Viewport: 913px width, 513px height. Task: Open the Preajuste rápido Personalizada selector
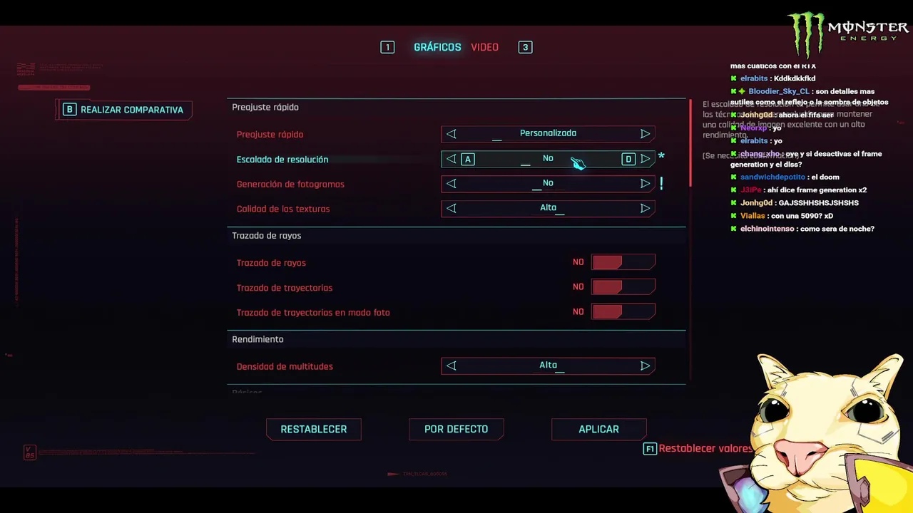click(548, 134)
